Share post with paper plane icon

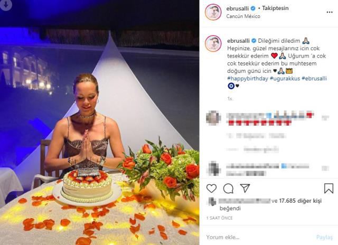coord(245,189)
